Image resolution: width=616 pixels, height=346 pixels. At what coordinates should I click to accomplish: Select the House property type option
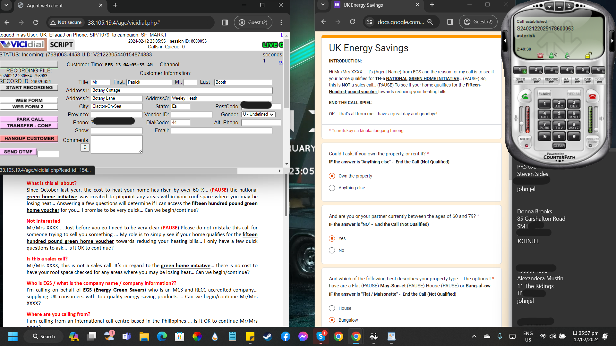[x=332, y=308]
